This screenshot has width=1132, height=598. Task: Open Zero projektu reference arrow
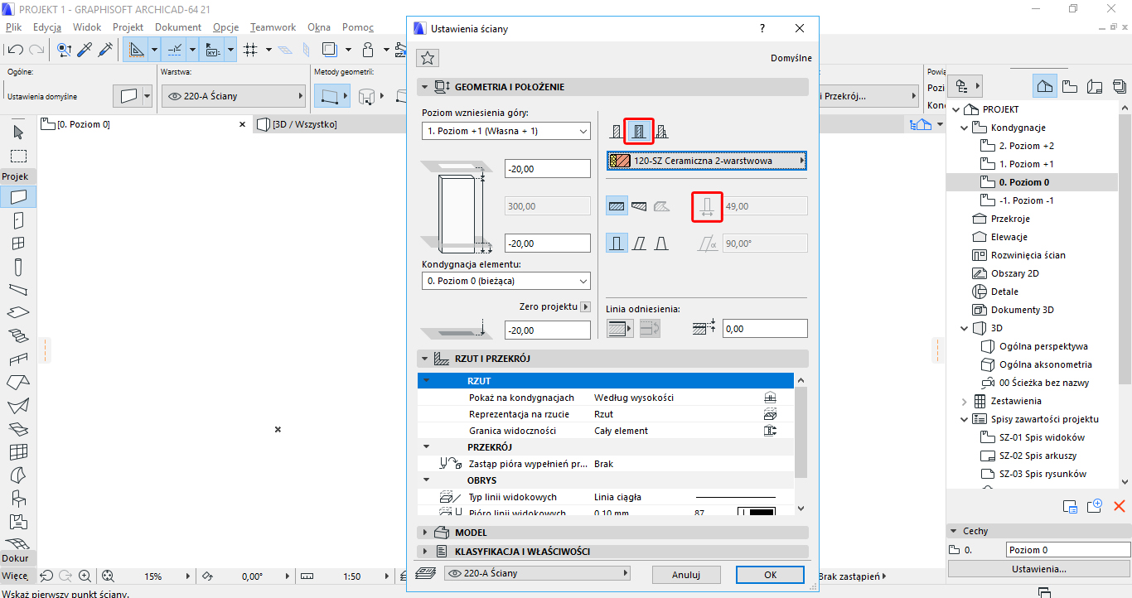pos(585,306)
